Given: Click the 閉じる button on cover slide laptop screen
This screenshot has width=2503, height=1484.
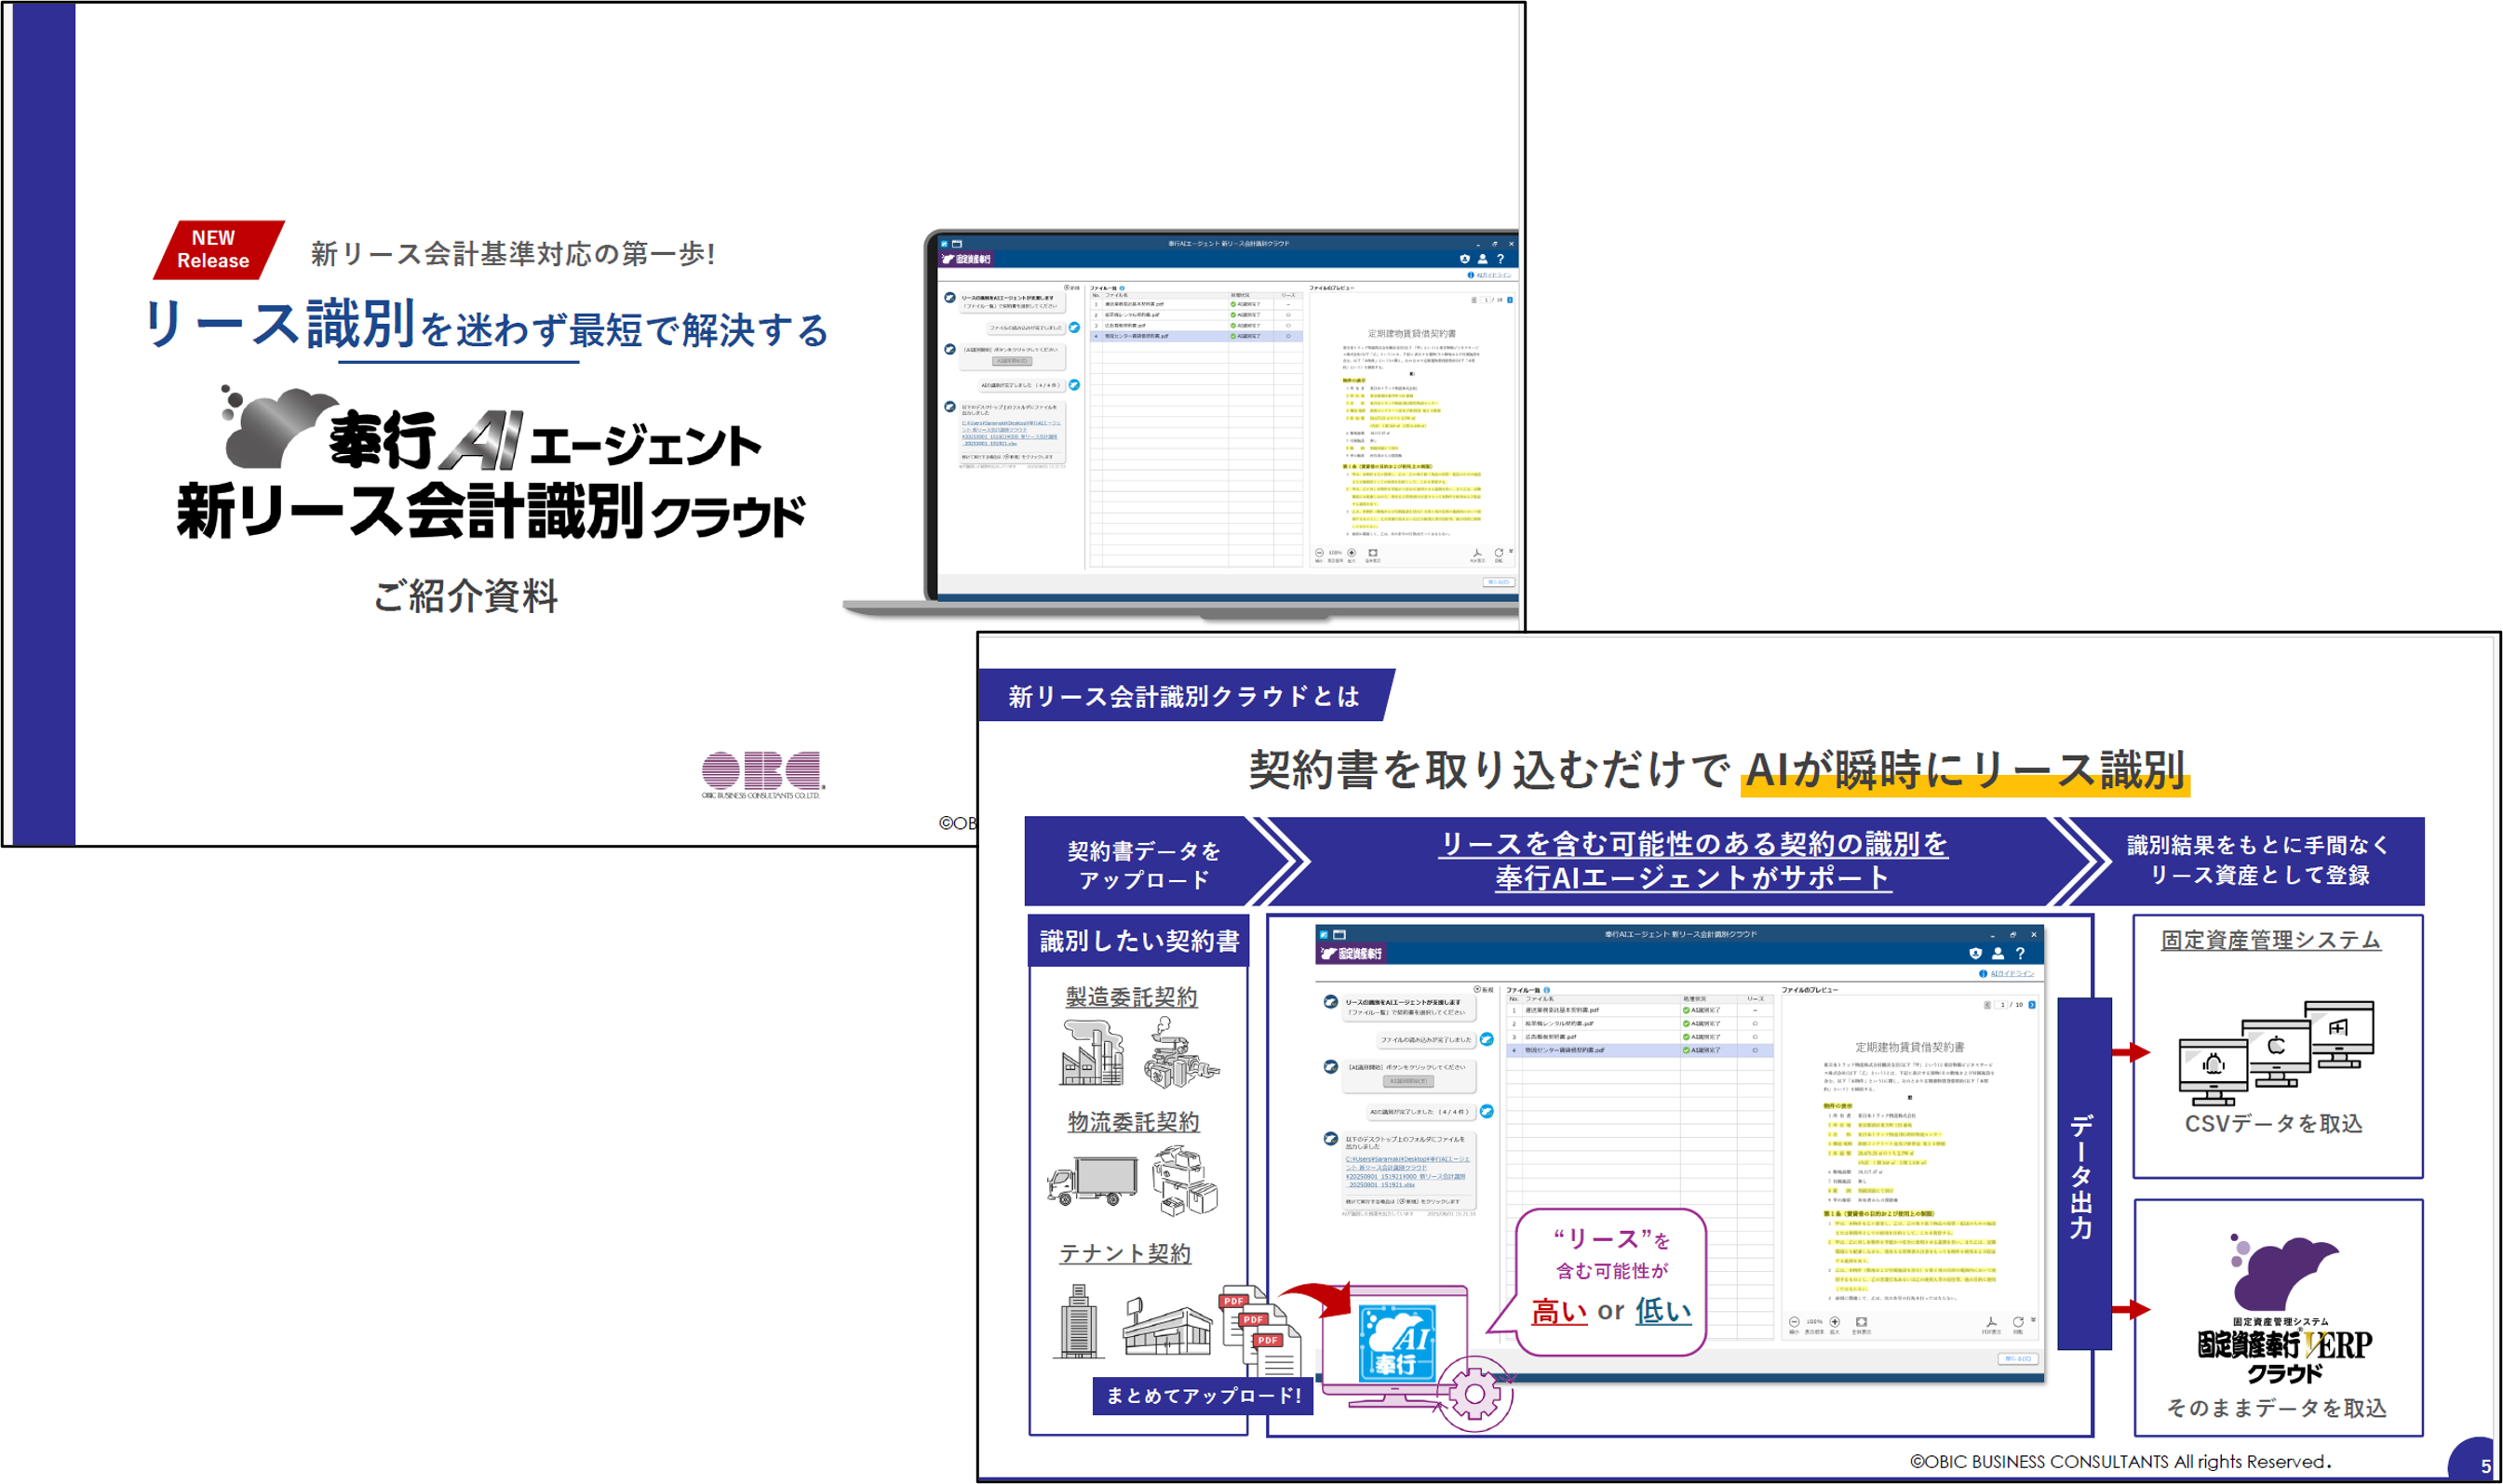Looking at the screenshot, I should click(x=1499, y=582).
